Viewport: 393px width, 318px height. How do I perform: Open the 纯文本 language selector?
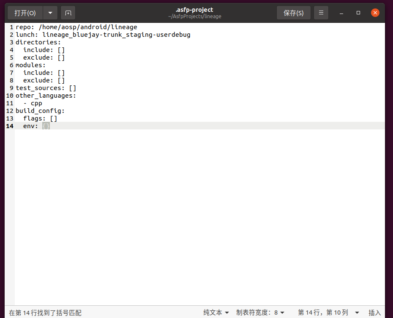(x=216, y=313)
